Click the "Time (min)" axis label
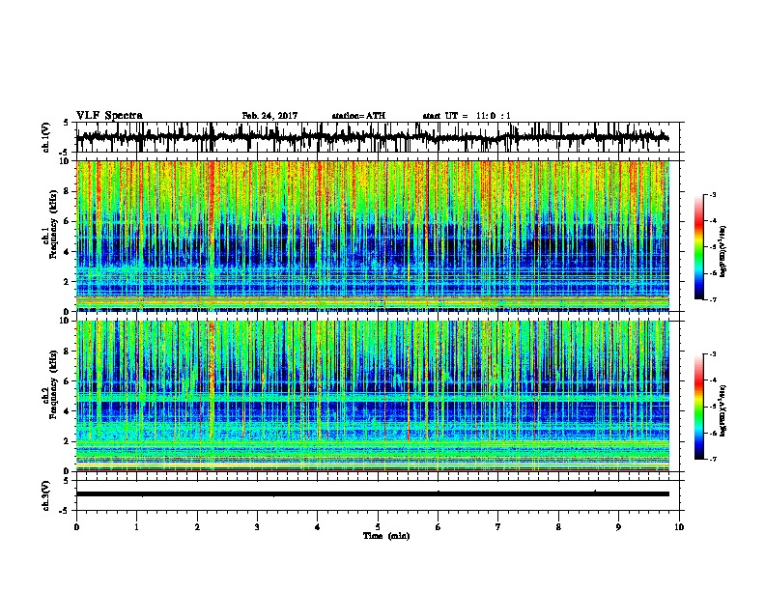This screenshot has height=591, width=765. tap(386, 536)
